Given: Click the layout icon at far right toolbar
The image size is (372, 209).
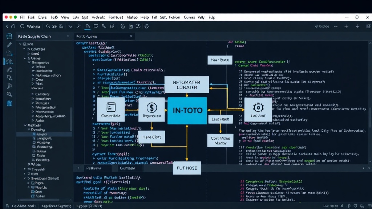Looking at the screenshot, I should [368, 26].
